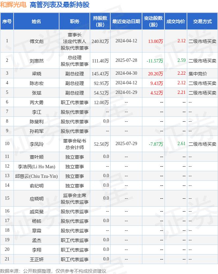The height and width of the screenshot is (274, 218).
Task: Click the change value -11.57万
Action: (155, 61)
